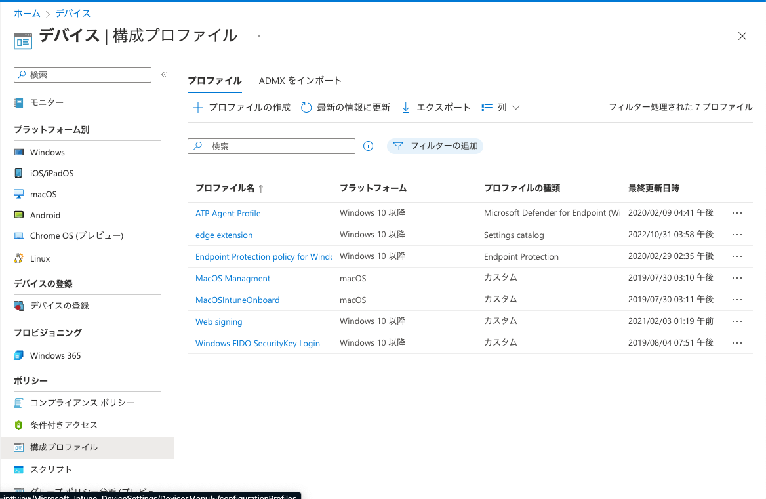766x499 pixels.
Task: Close the blade with X button
Action: click(x=742, y=36)
